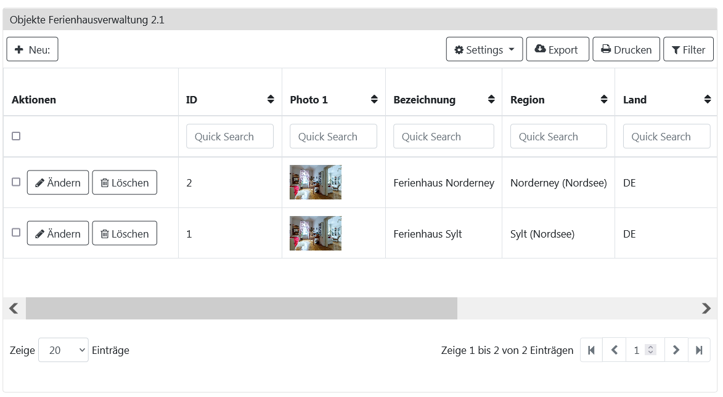
Task: Click the page number stepper
Action: coord(650,350)
